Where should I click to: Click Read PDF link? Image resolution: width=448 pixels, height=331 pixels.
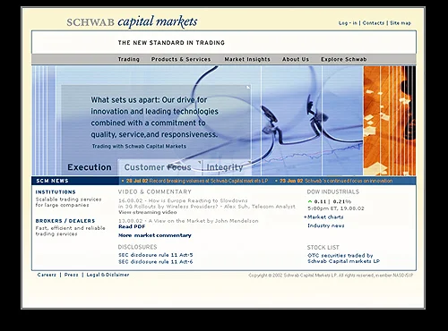[x=132, y=226]
